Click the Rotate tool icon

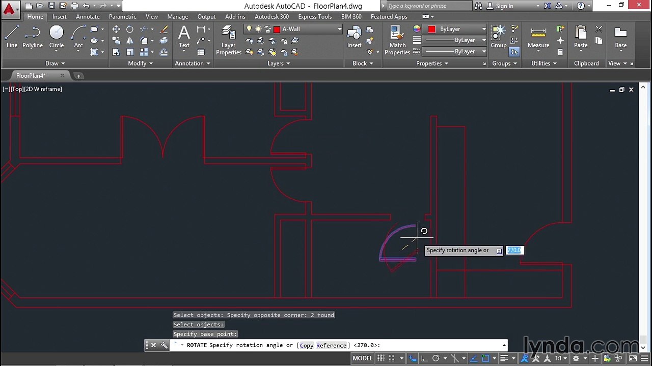tap(130, 29)
